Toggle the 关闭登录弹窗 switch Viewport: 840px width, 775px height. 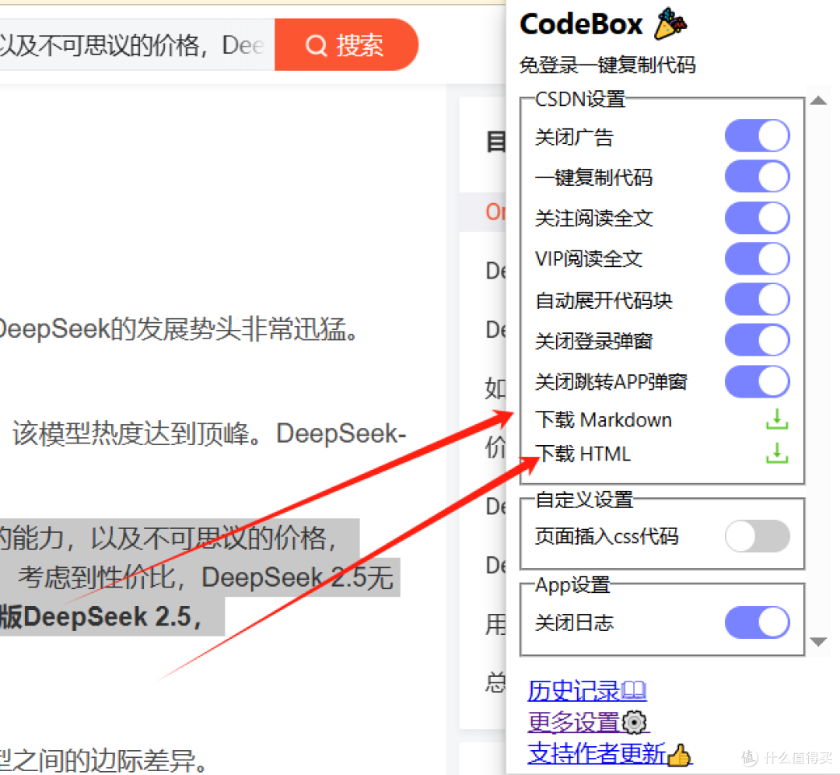click(x=757, y=340)
